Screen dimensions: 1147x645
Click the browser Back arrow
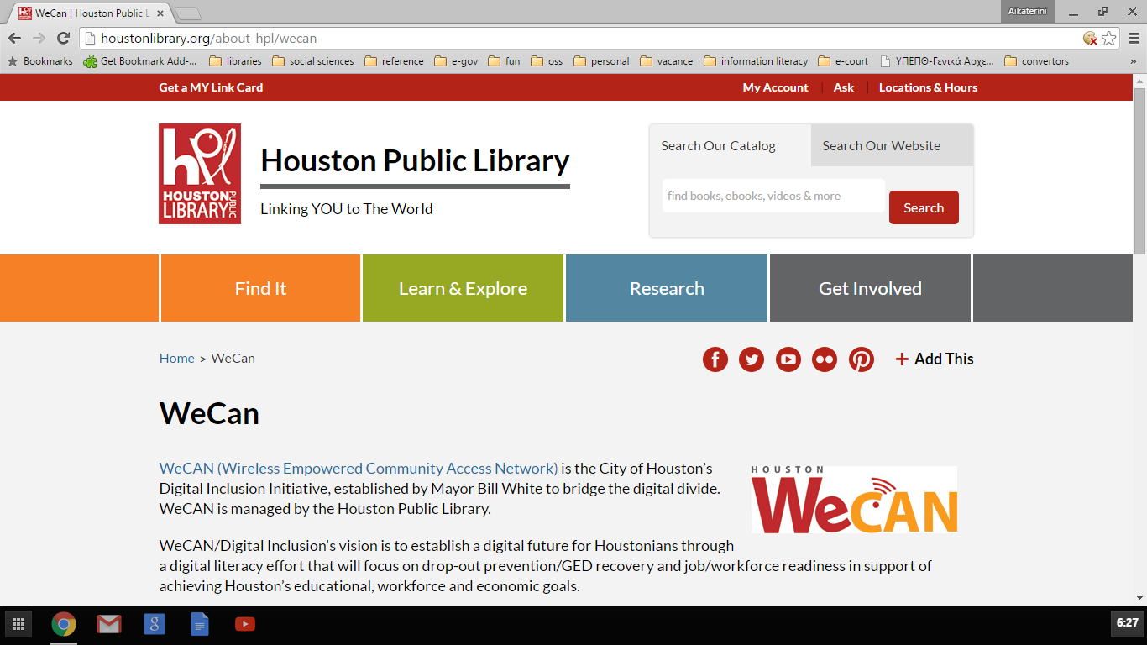click(x=14, y=38)
